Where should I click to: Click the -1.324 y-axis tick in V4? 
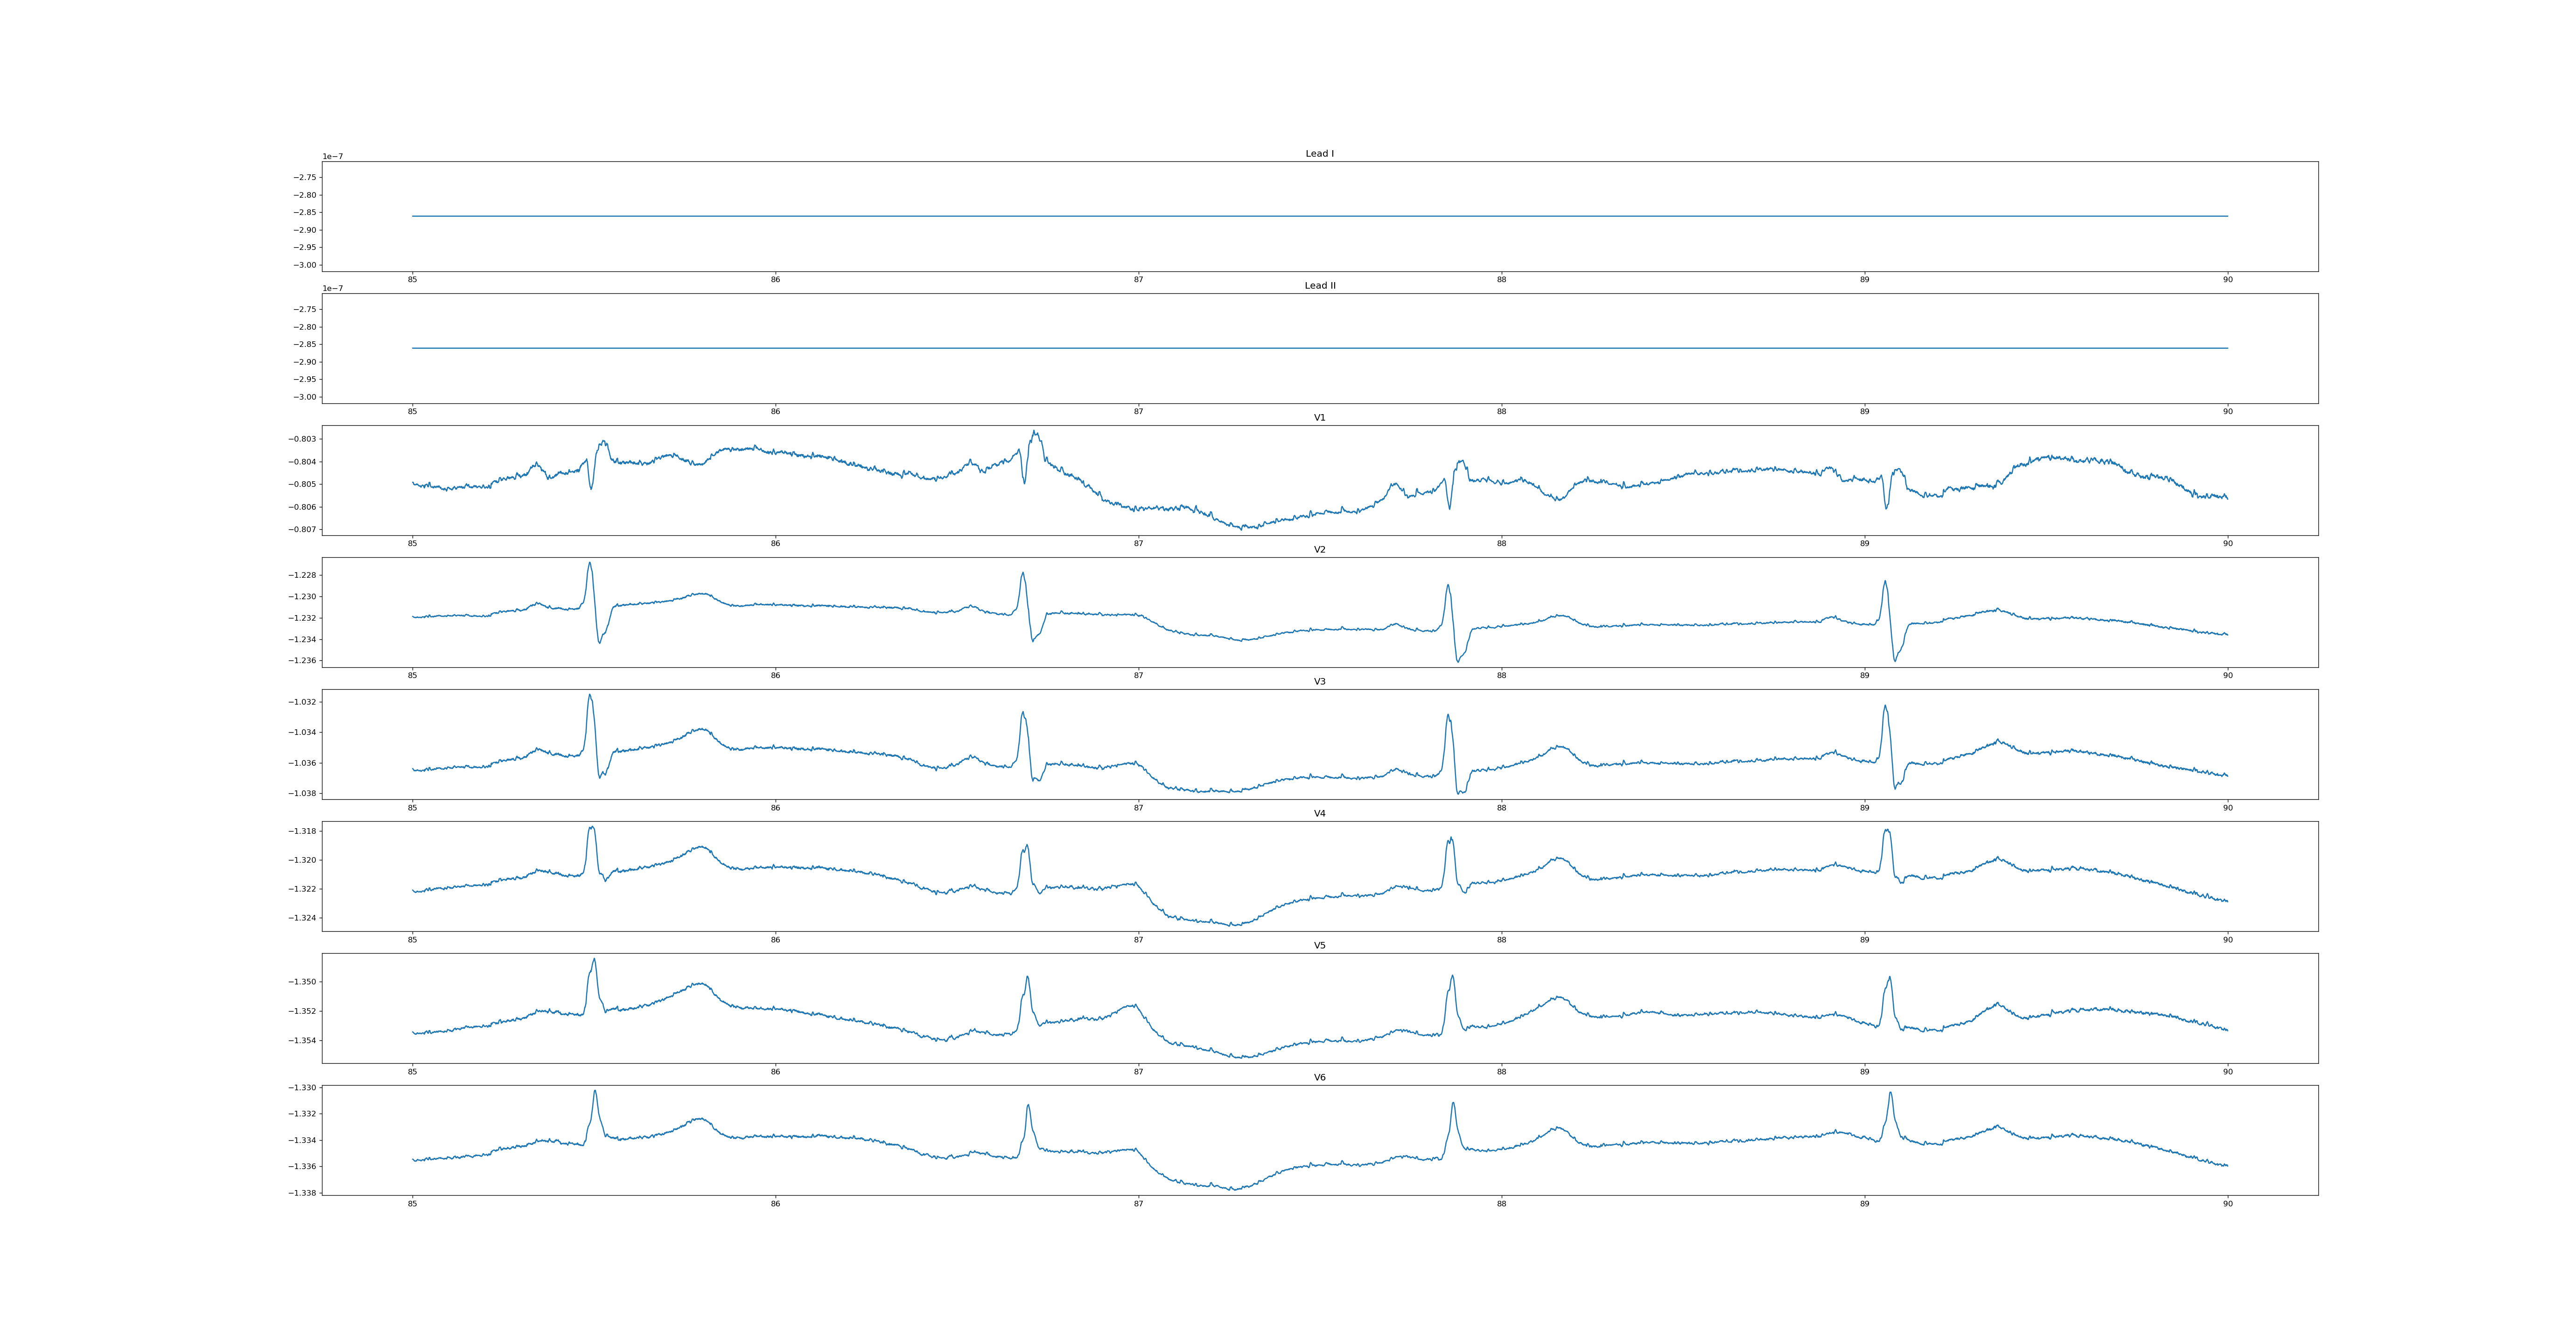pyautogui.click(x=303, y=917)
